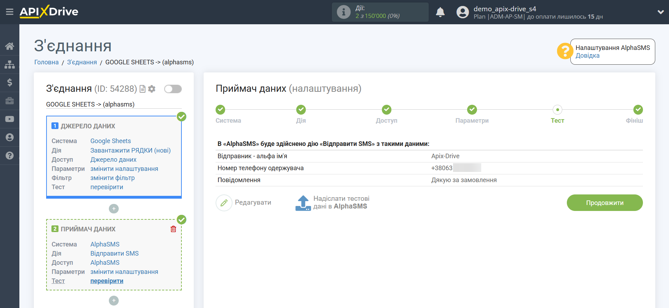
Task: Toggle the connection on/off switch
Action: pos(173,89)
